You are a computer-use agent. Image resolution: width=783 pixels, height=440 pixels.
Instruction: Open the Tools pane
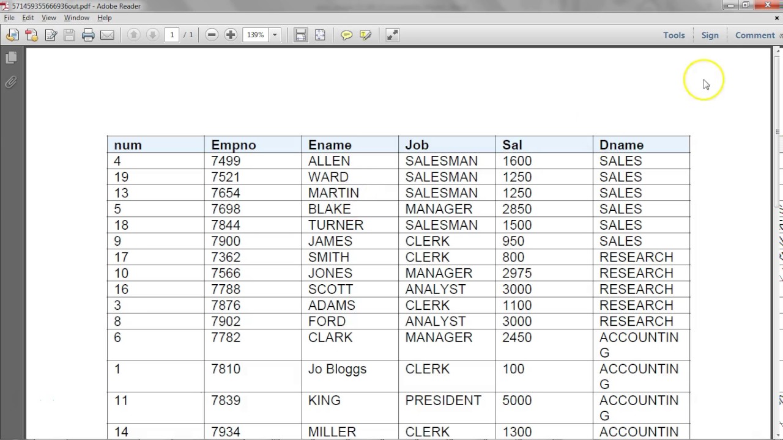click(x=674, y=35)
